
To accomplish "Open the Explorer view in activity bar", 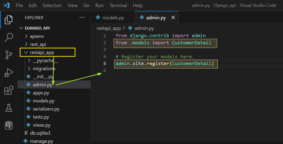I will point(9,20).
